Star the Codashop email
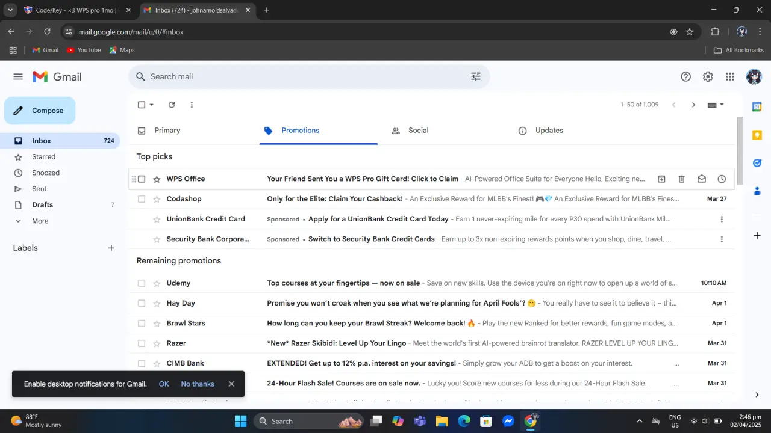The width and height of the screenshot is (771, 433). (x=157, y=199)
